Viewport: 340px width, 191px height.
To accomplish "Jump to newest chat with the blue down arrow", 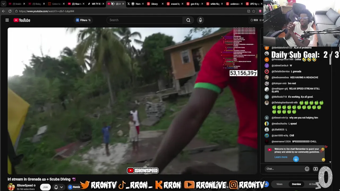I will point(296,159).
